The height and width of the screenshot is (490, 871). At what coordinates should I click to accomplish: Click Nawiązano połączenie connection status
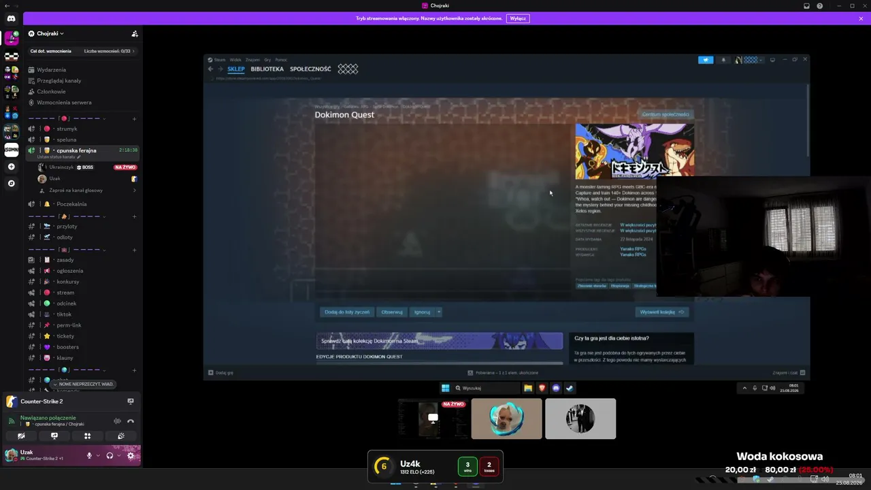pos(48,418)
